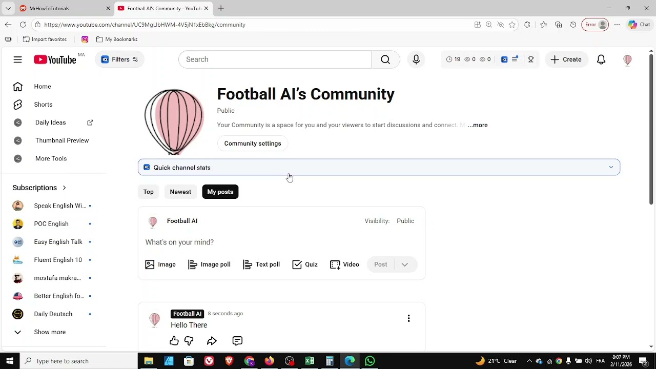The width and height of the screenshot is (656, 369).
Task: Open the account avatar menu
Action: tap(627, 59)
